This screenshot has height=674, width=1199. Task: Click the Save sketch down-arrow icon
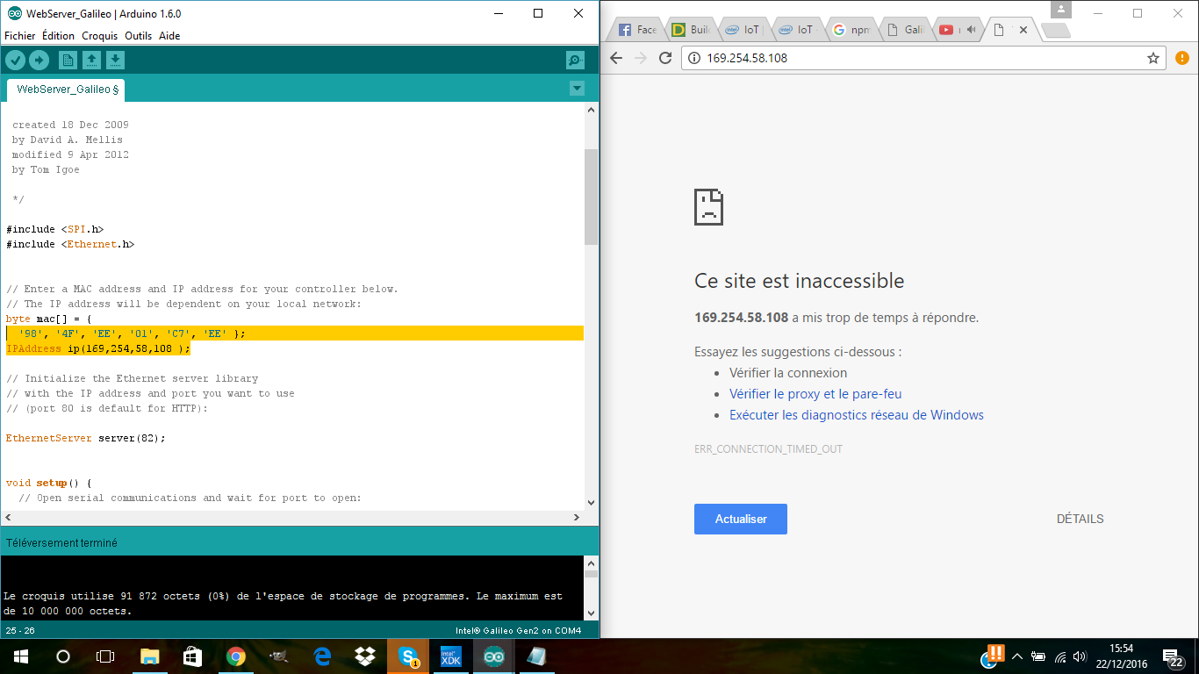click(115, 60)
